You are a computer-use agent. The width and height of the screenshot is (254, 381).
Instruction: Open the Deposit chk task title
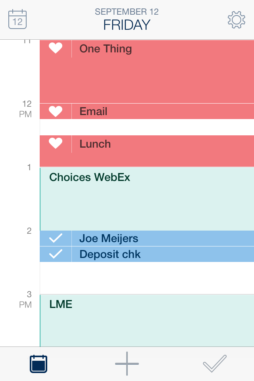tap(110, 254)
